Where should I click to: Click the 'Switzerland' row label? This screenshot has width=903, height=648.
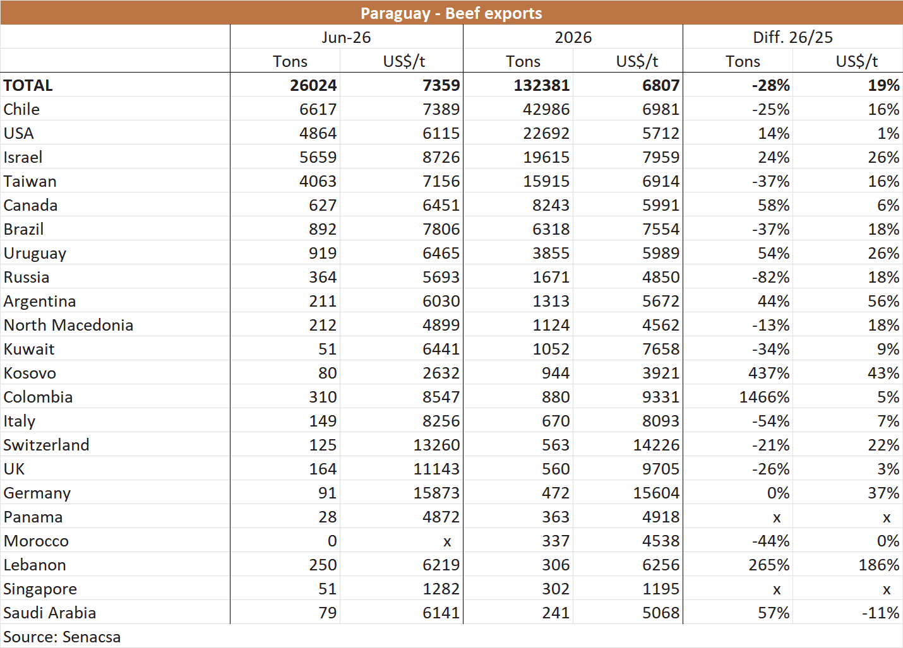(x=46, y=445)
